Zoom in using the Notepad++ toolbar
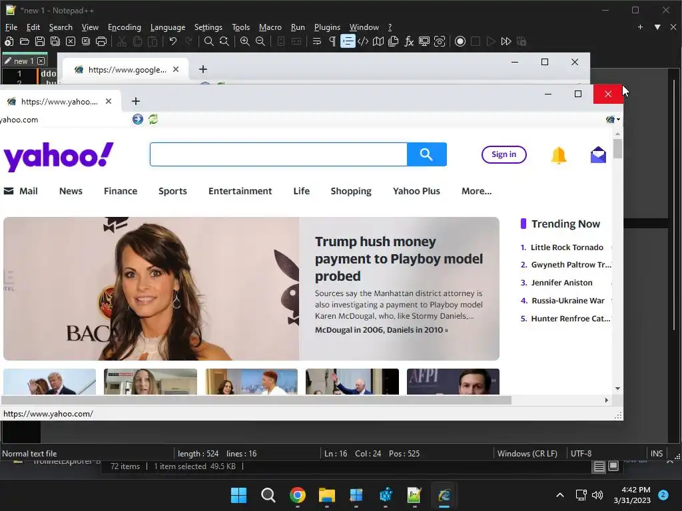This screenshot has height=511, width=682. tap(245, 41)
